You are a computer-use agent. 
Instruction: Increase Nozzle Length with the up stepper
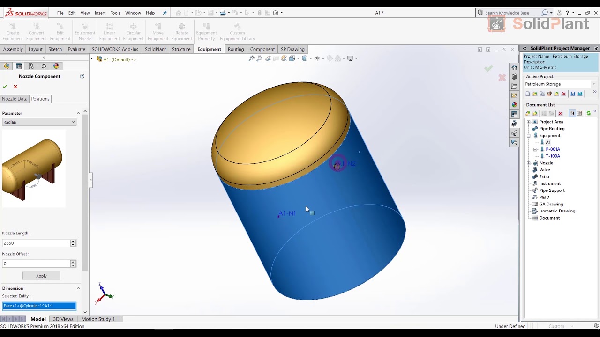pos(73,242)
